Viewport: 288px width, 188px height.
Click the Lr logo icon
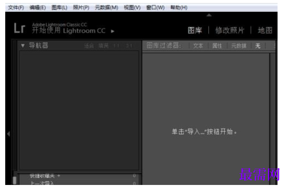click(20, 28)
